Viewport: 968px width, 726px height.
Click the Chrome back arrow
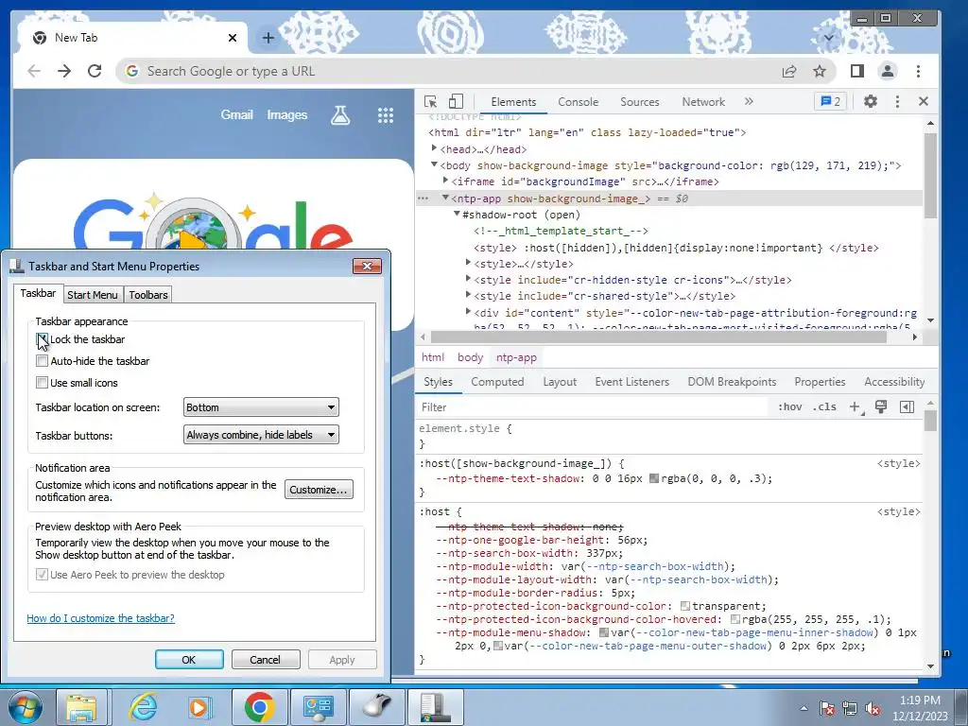(x=35, y=71)
